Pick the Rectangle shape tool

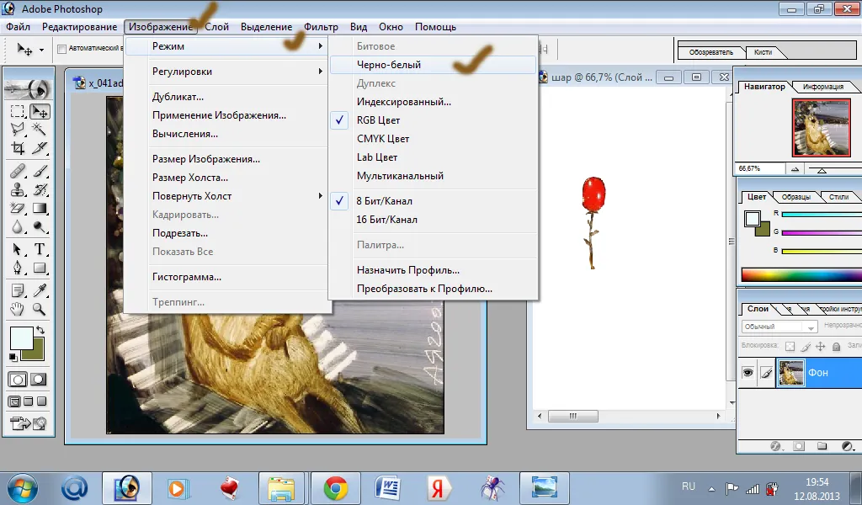point(40,268)
